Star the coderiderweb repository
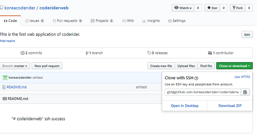Viewport: 257px width, 135px height. coord(212,8)
